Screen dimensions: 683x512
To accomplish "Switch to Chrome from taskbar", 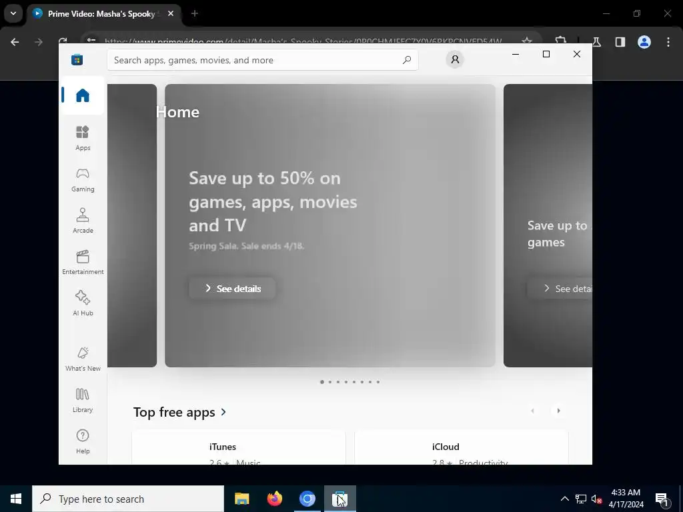I will [307, 499].
